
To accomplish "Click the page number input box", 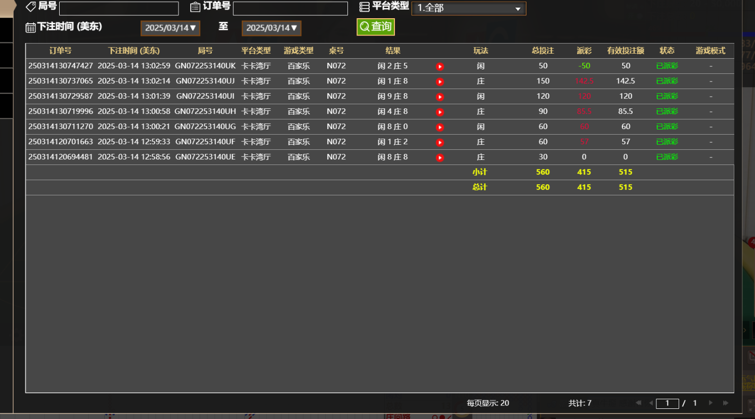I will pos(668,403).
